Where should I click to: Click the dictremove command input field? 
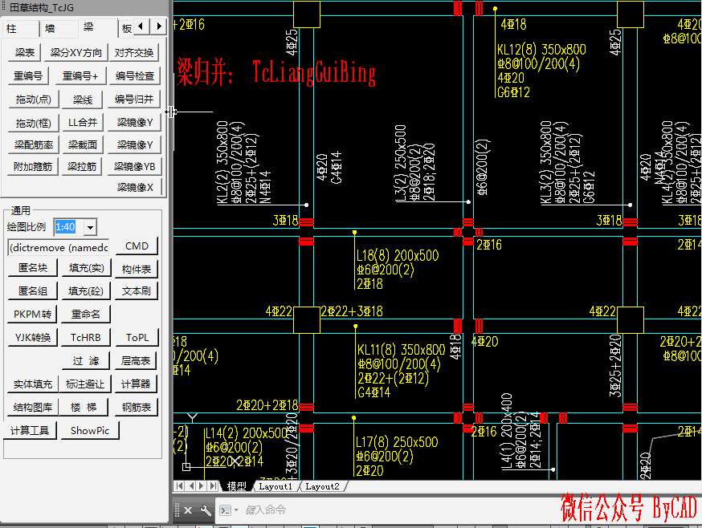pyautogui.click(x=58, y=248)
